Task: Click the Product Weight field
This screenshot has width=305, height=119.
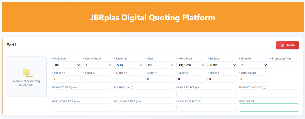Action: pyautogui.click(x=269, y=93)
